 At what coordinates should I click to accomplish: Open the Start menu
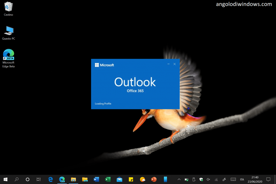pos(5,179)
